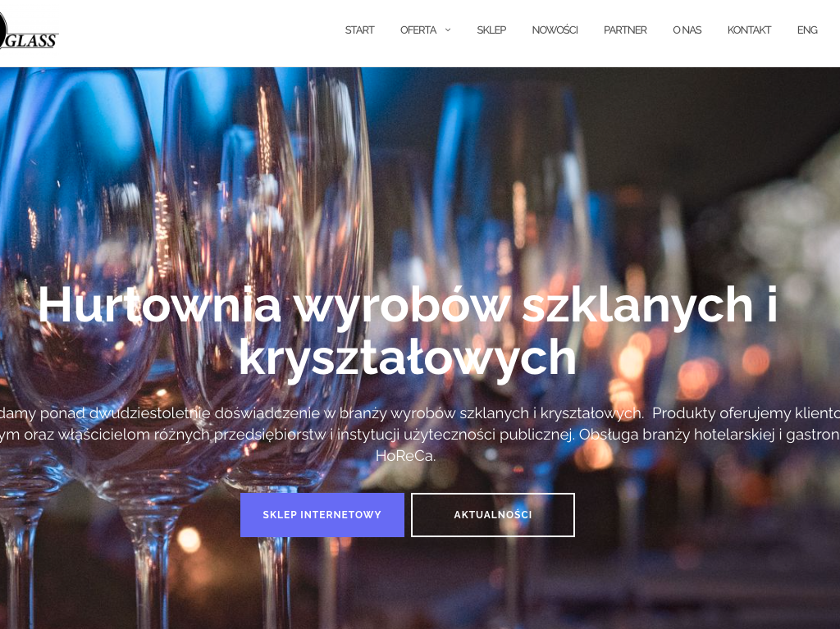Expand the OFERTA dropdown chevron

coord(448,30)
